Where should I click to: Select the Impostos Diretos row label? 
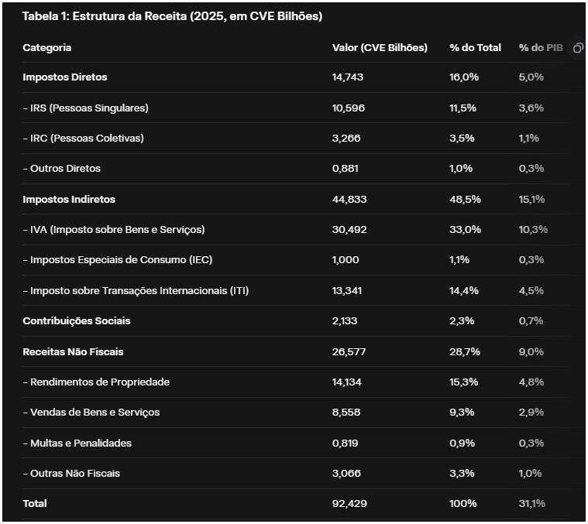(65, 77)
